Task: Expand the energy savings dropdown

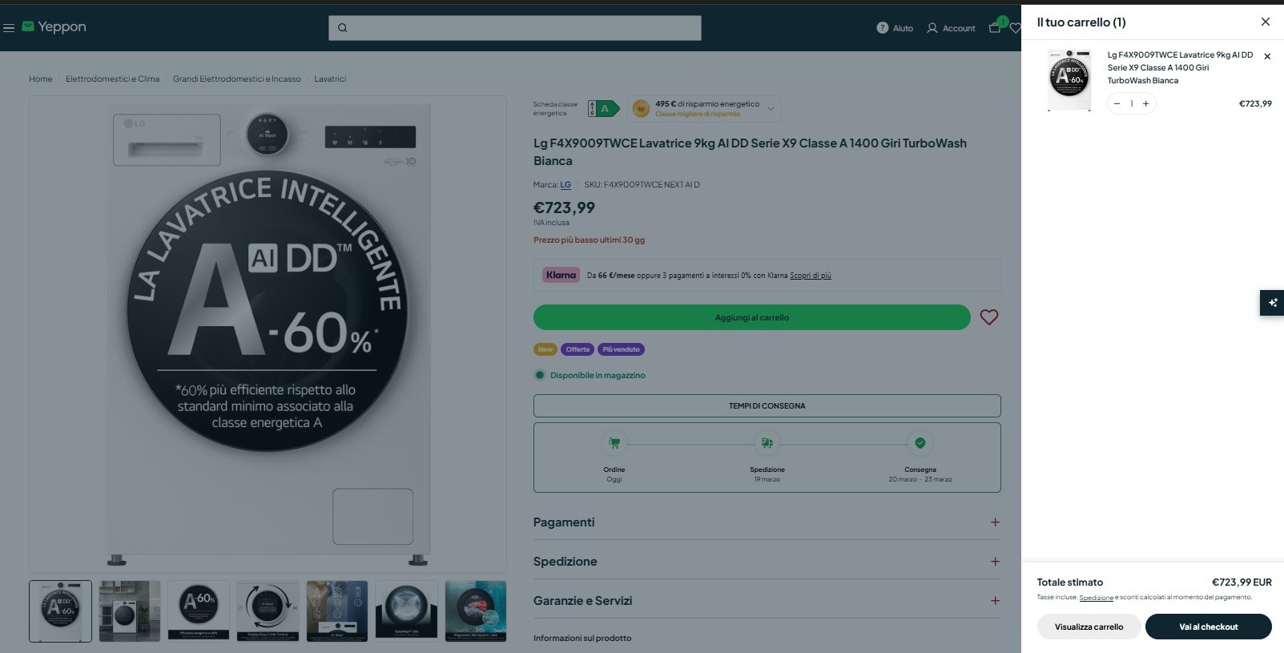Action: (x=771, y=108)
